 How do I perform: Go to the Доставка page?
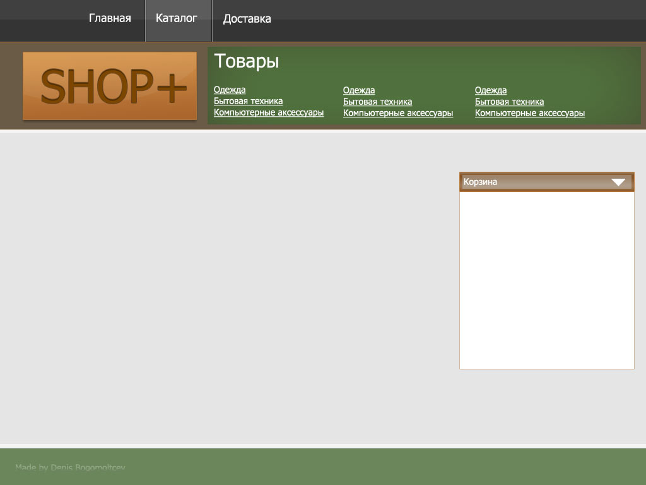247,19
